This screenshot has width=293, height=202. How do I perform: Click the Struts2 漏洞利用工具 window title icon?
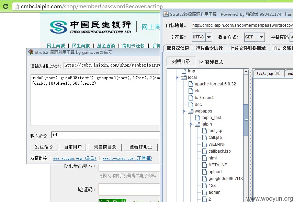click(31, 52)
